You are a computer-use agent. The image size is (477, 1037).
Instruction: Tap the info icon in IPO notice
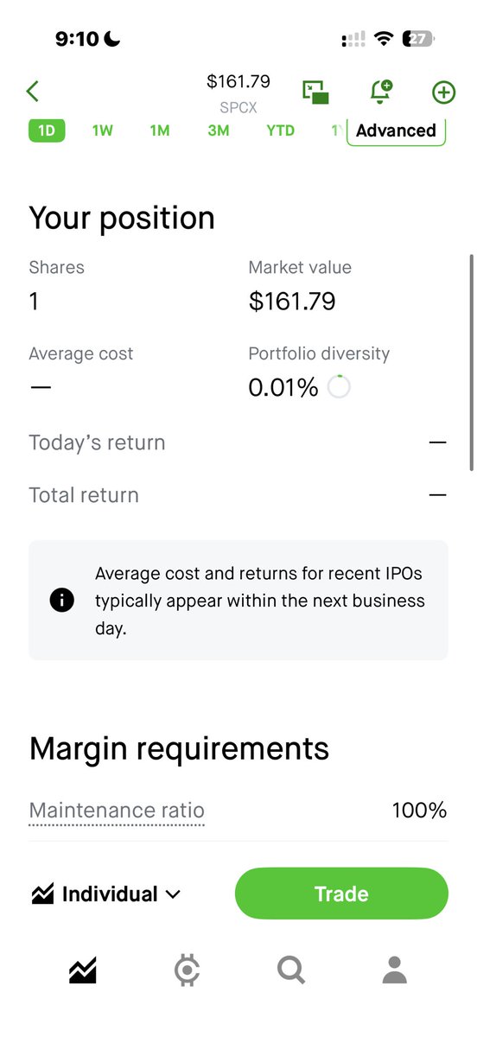tap(62, 601)
